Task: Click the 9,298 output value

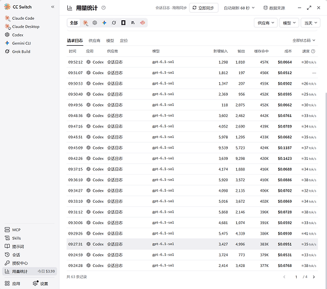Action: pyautogui.click(x=240, y=159)
